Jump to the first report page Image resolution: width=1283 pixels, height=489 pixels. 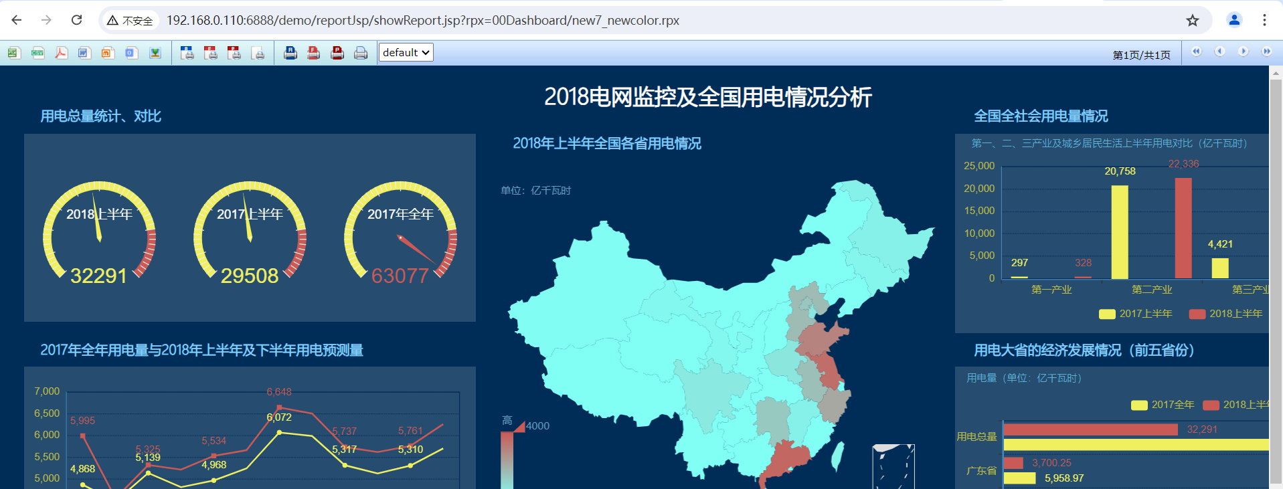point(1197,52)
